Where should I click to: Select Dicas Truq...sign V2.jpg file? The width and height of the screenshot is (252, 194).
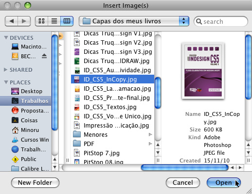click(x=113, y=43)
